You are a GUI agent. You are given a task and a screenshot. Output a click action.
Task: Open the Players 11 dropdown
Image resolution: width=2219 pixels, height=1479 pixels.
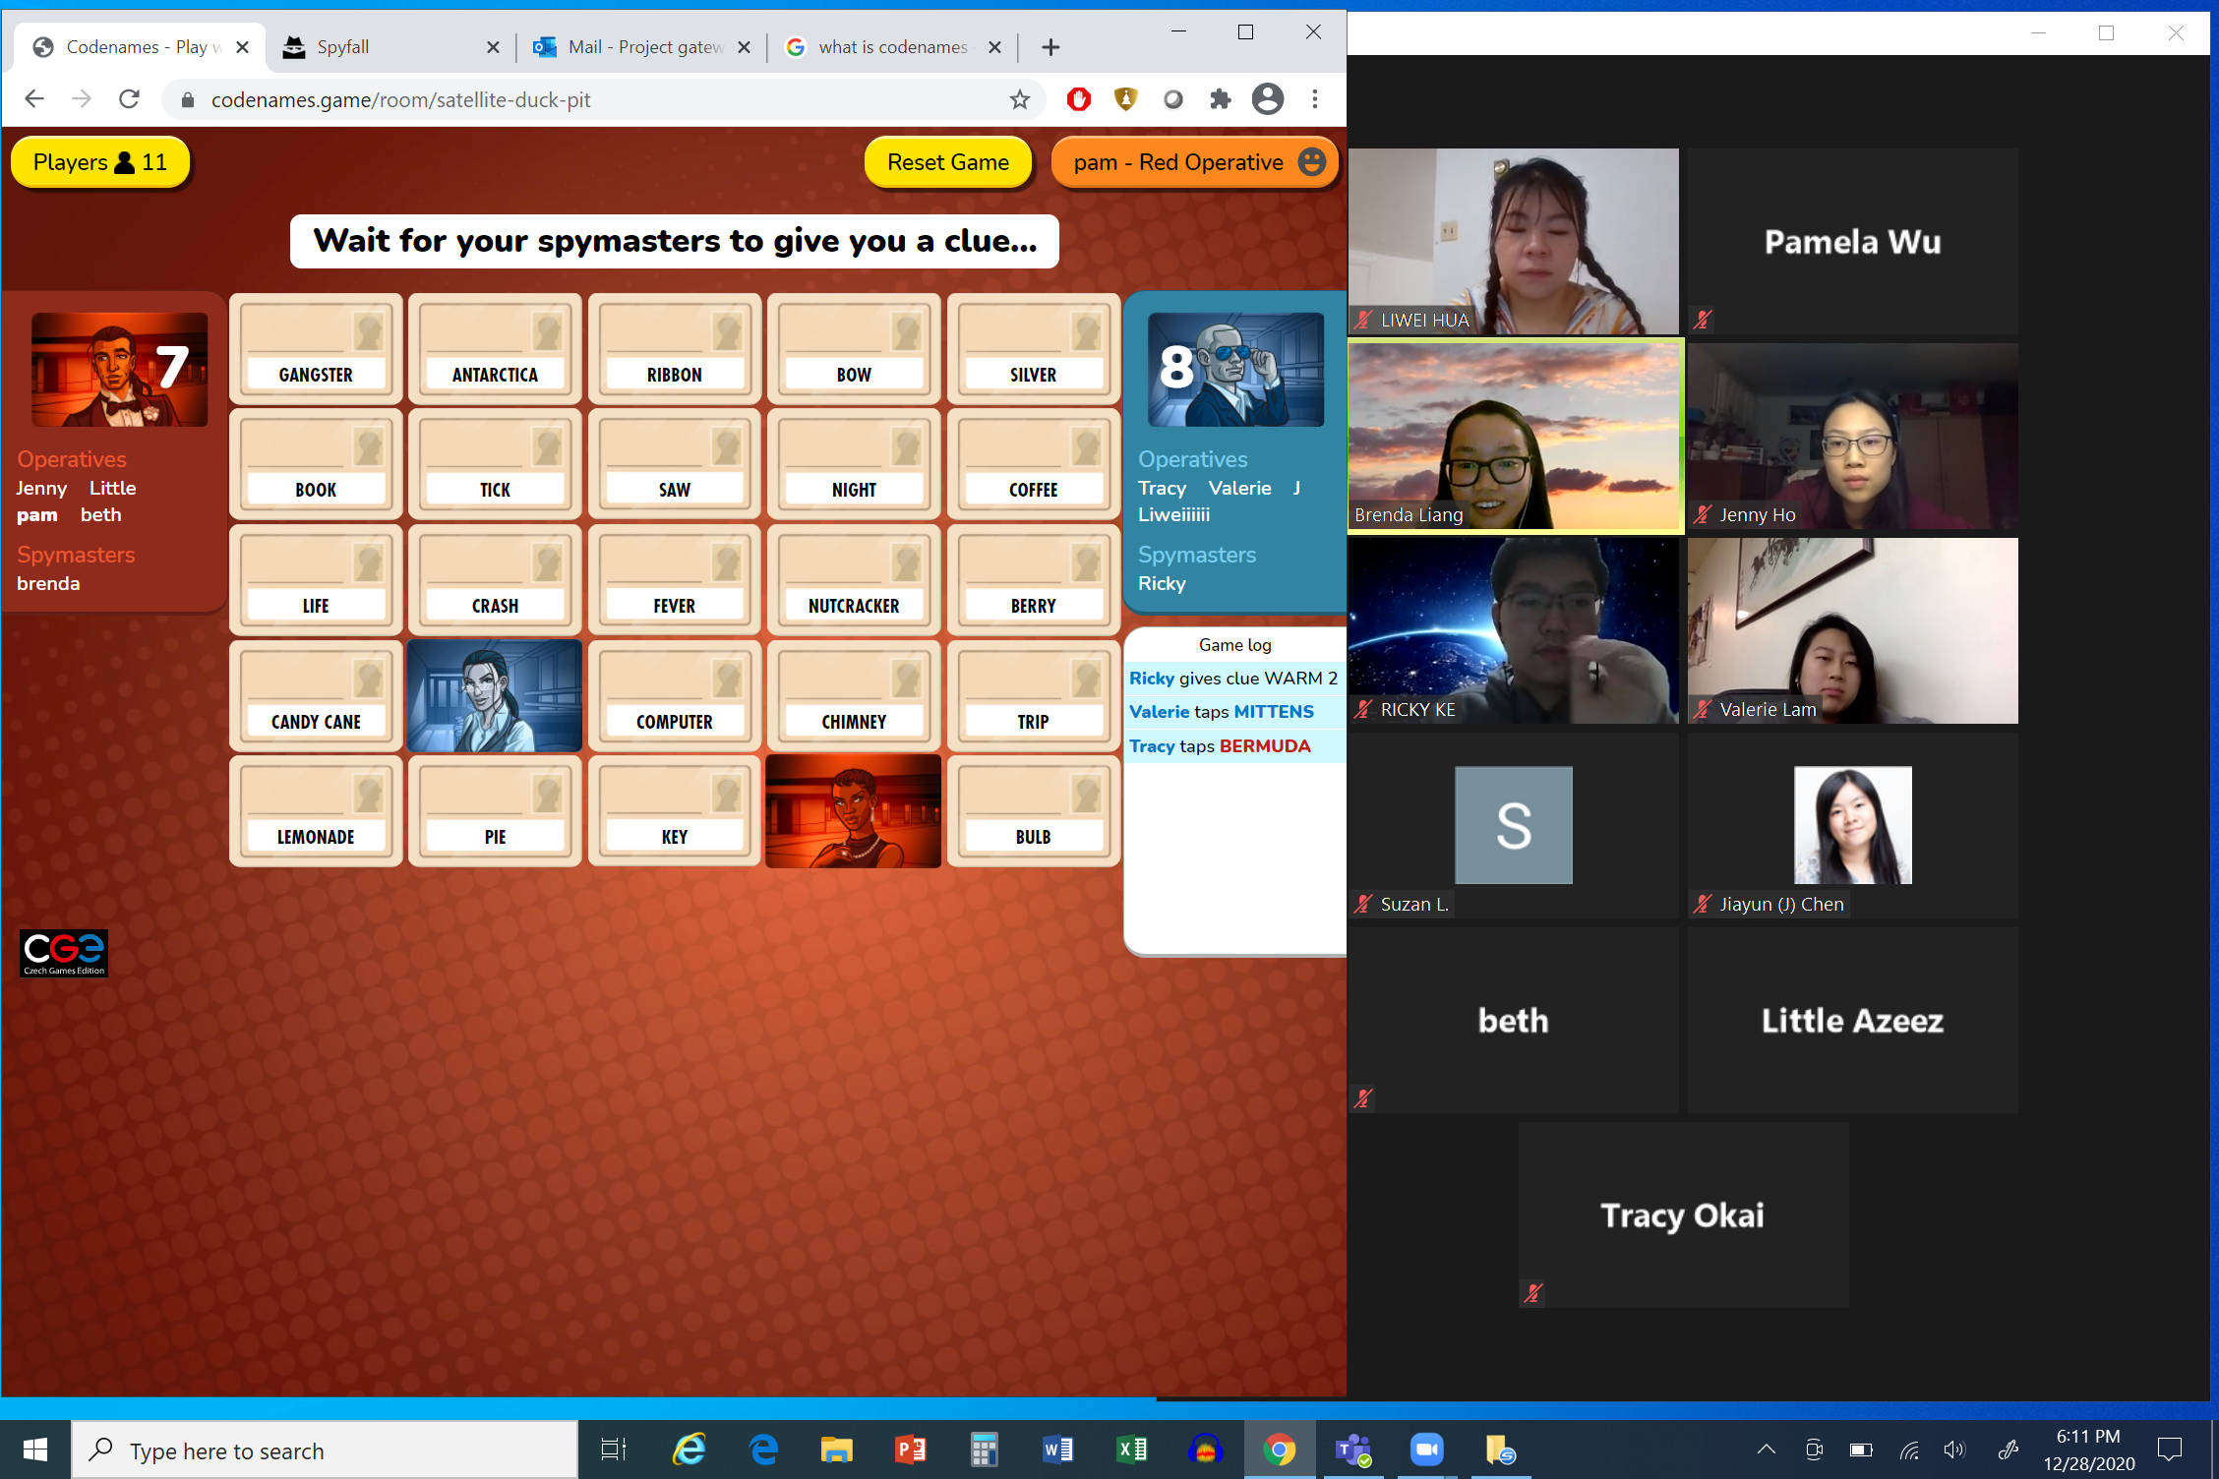(x=100, y=162)
